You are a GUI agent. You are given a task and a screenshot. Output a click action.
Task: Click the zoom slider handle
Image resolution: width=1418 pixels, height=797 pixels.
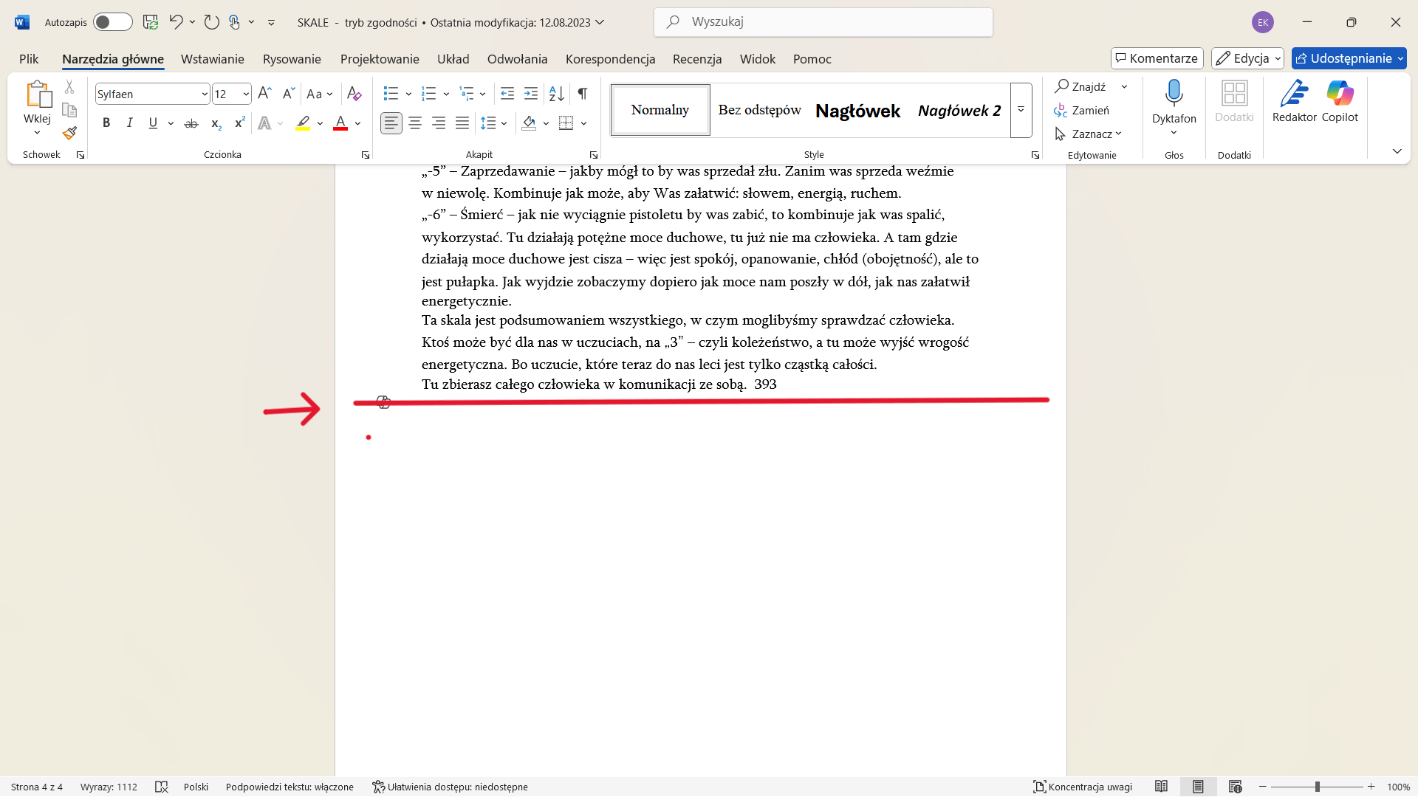pyautogui.click(x=1318, y=787)
